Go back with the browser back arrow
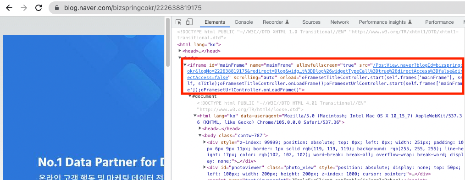The width and height of the screenshot is (465, 180). 9,8
